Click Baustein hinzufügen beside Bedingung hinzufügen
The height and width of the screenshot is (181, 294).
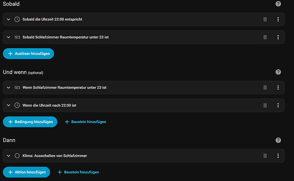(x=85, y=122)
